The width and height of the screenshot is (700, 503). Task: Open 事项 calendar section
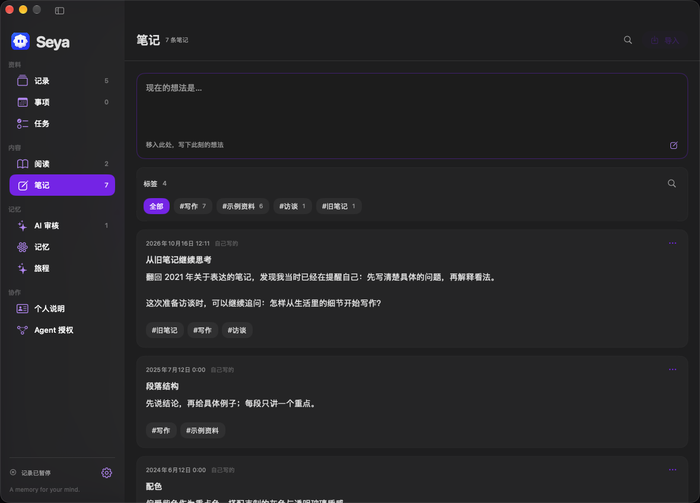click(x=62, y=102)
